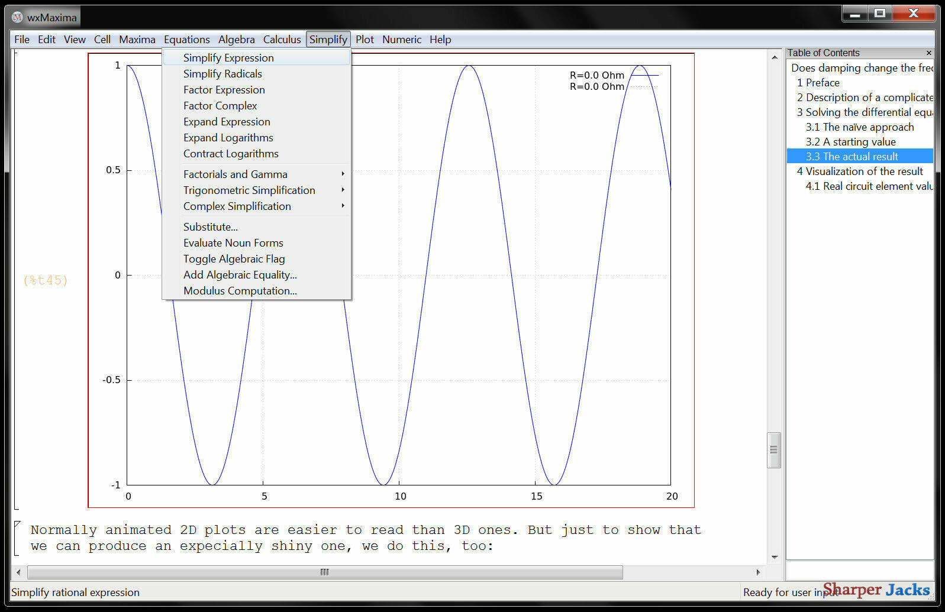The width and height of the screenshot is (945, 612).
Task: Maximize the wxMaxima window
Action: coord(880,14)
